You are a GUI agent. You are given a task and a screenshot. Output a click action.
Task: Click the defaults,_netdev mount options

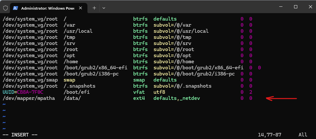pos(177,99)
